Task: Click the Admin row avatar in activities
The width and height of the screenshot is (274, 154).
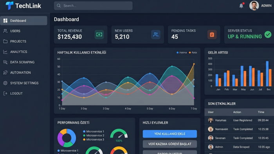Action: point(211,147)
